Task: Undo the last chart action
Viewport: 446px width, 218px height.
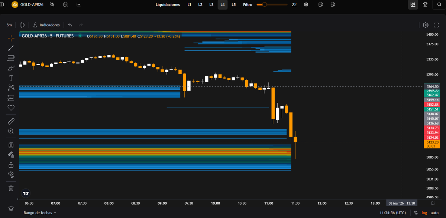Action: pyautogui.click(x=70, y=25)
